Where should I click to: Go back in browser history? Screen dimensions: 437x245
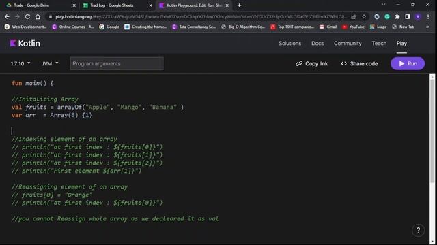(x=7, y=16)
